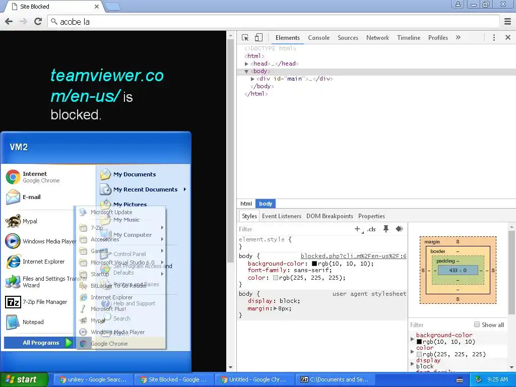This screenshot has width=516, height=387.
Task: Switch to Untitled Google Chrome taskbar window
Action: click(x=253, y=379)
